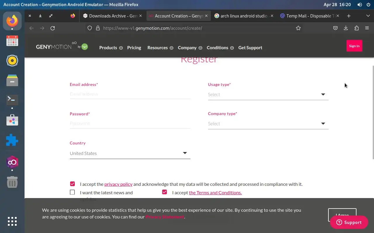Launch Genymotion from the dock
The height and width of the screenshot is (233, 374).
point(12,162)
